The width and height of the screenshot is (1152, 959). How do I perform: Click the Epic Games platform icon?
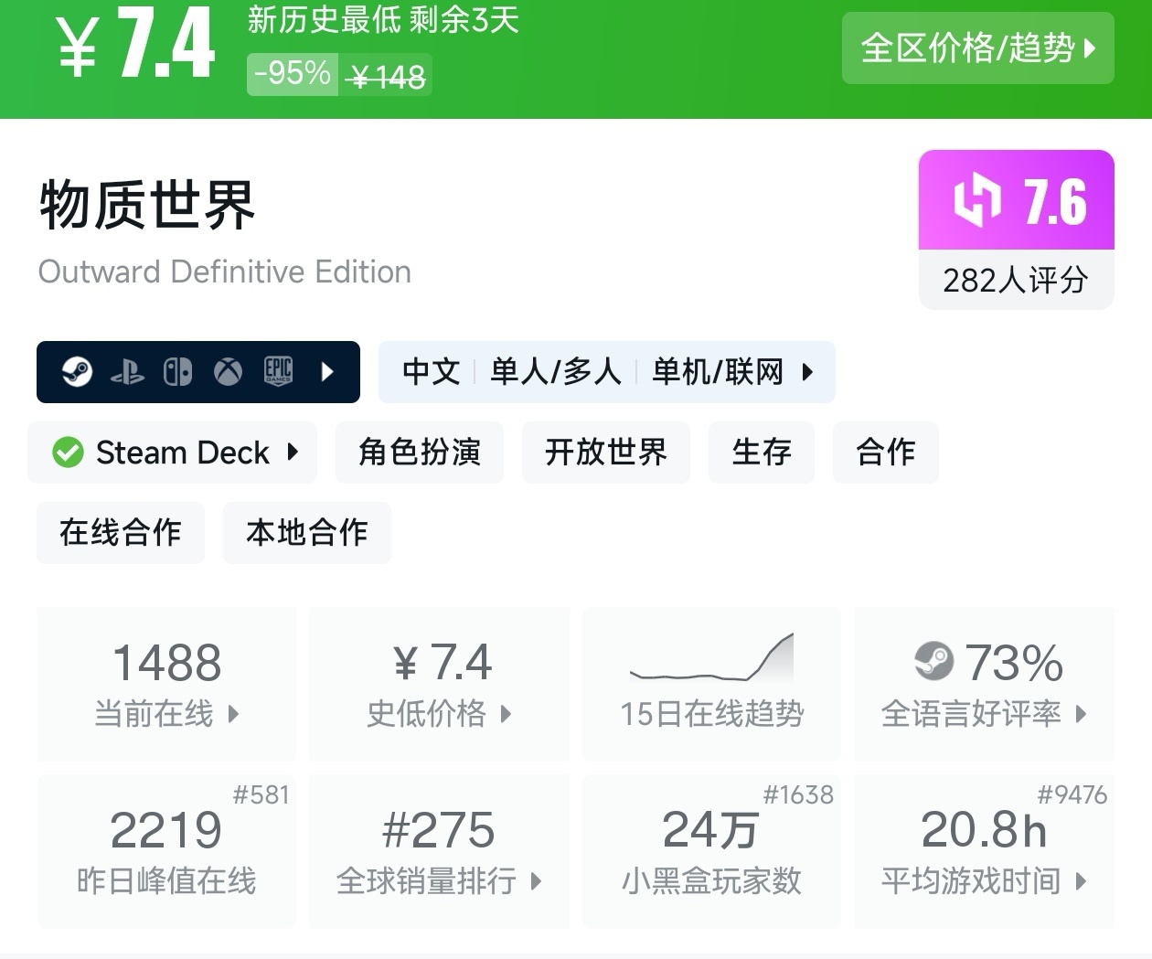click(x=278, y=371)
